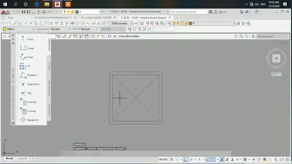Viewport: 292px width, 164px height.
Task: Select the Basepoint parameter tool
Action: click(x=29, y=120)
